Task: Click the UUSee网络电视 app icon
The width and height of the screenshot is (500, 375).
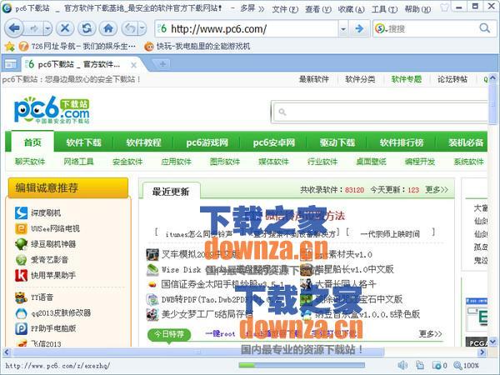Action: coord(21,228)
